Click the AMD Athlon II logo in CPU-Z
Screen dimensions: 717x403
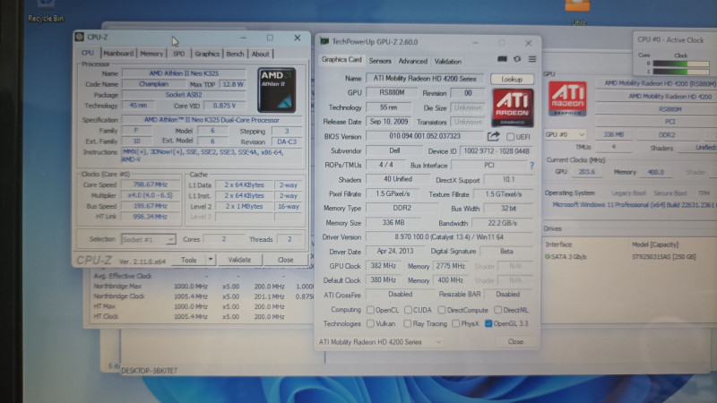277,90
